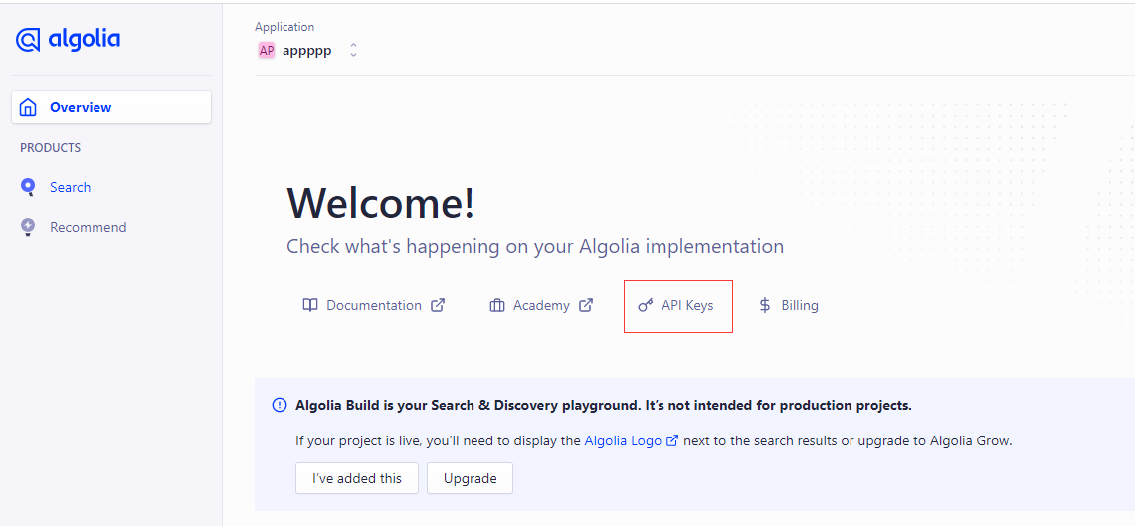Click the external-link icon next to Documentation
Image resolution: width=1135 pixels, height=526 pixels.
coord(438,305)
